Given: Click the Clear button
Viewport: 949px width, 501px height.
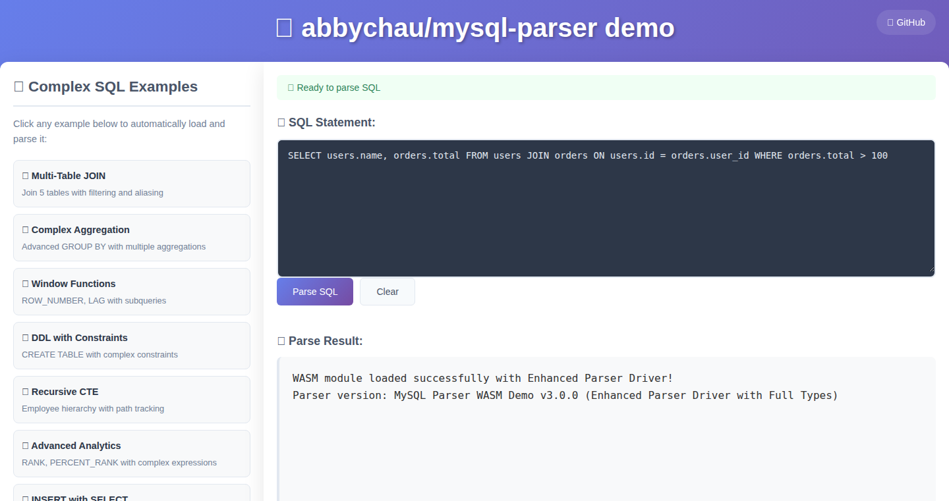Looking at the screenshot, I should click(388, 292).
